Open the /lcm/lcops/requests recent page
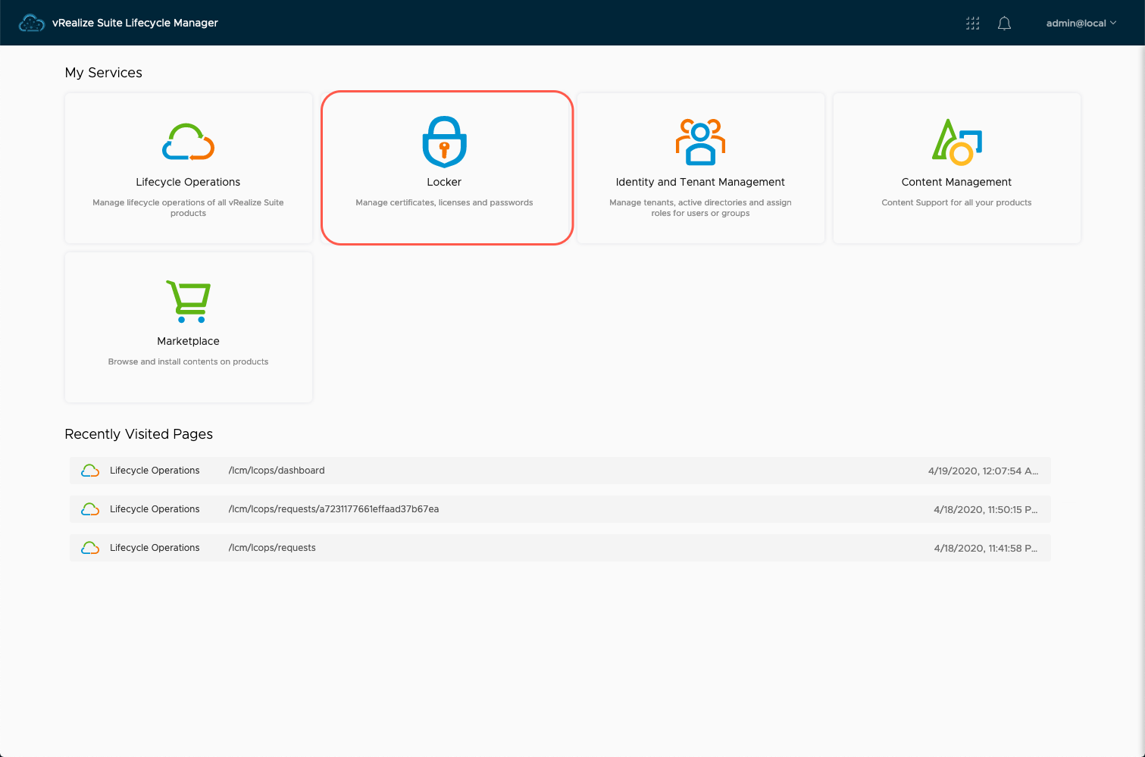The width and height of the screenshot is (1145, 757). (x=272, y=548)
